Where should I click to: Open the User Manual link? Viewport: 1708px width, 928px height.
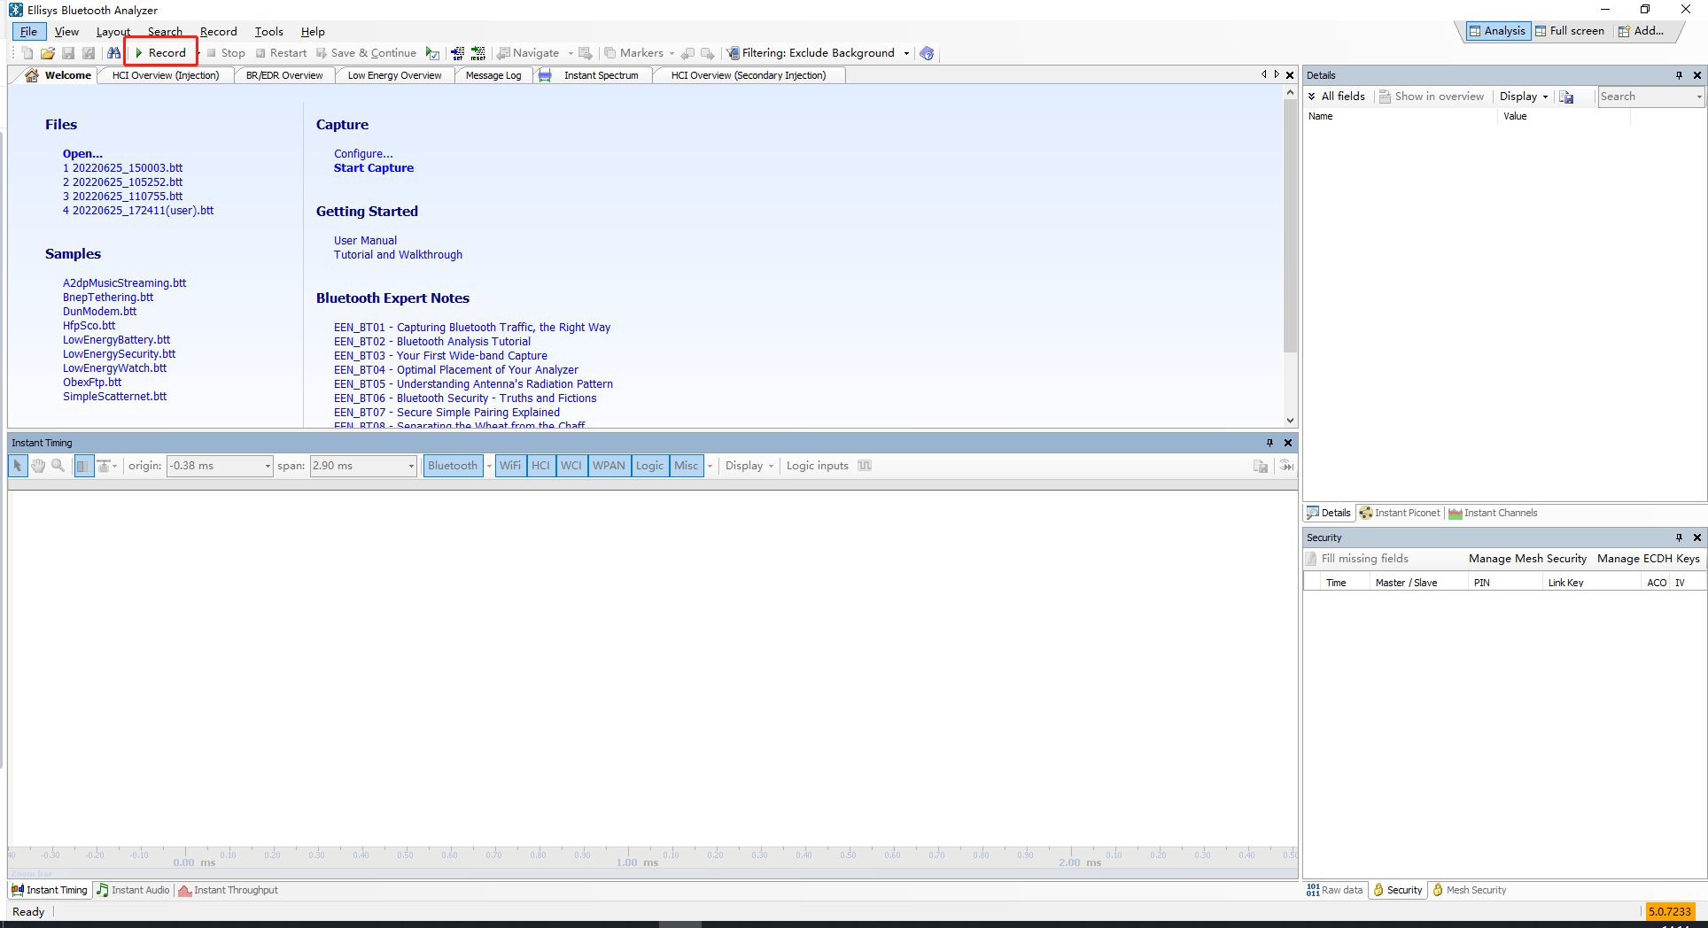coord(365,241)
